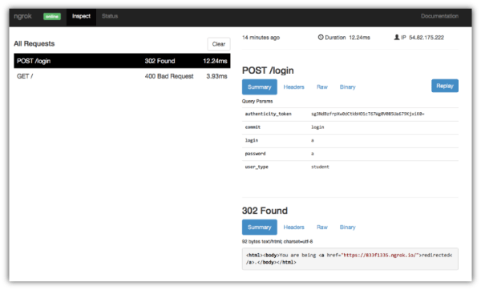
Task: Click the green online status badge
Action: (x=52, y=17)
